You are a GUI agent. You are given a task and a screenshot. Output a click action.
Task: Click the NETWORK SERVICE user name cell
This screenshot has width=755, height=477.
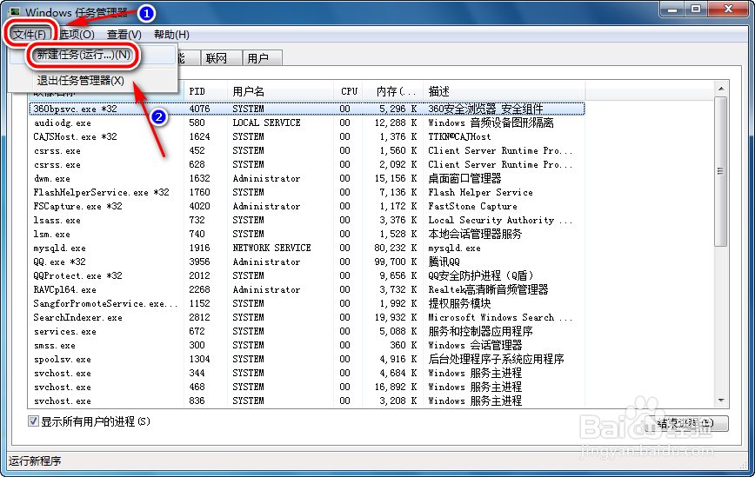point(271,248)
